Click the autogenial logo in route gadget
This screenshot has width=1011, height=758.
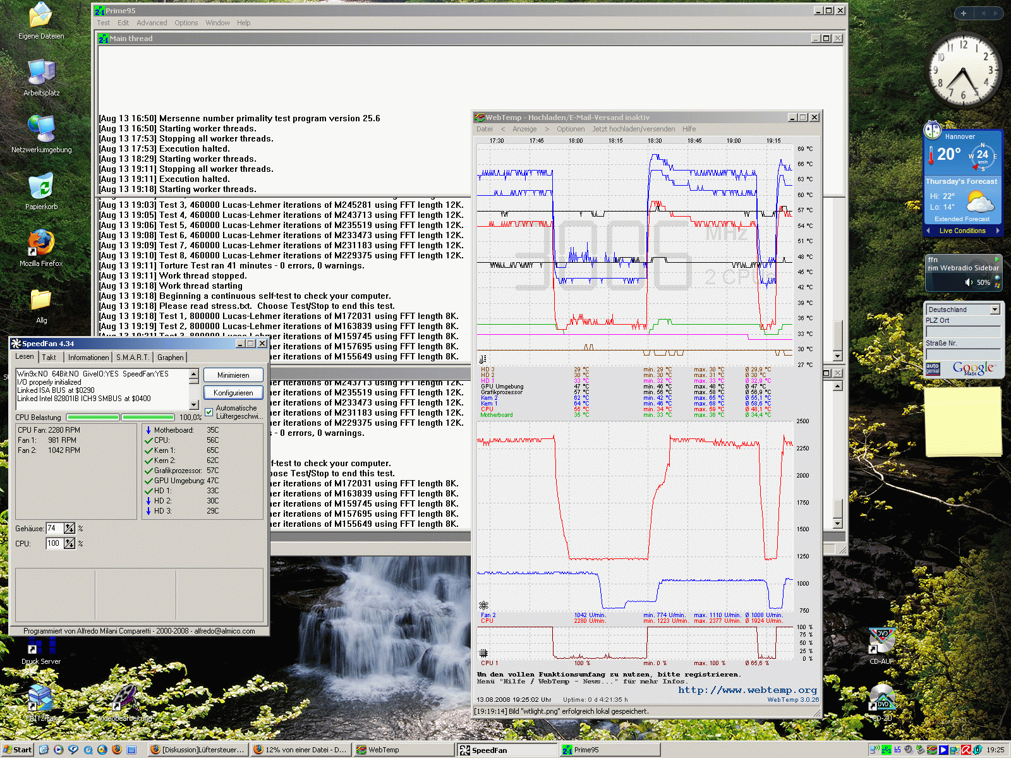(933, 368)
